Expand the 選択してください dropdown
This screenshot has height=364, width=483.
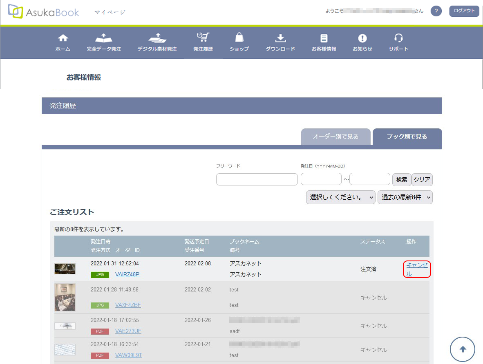340,197
